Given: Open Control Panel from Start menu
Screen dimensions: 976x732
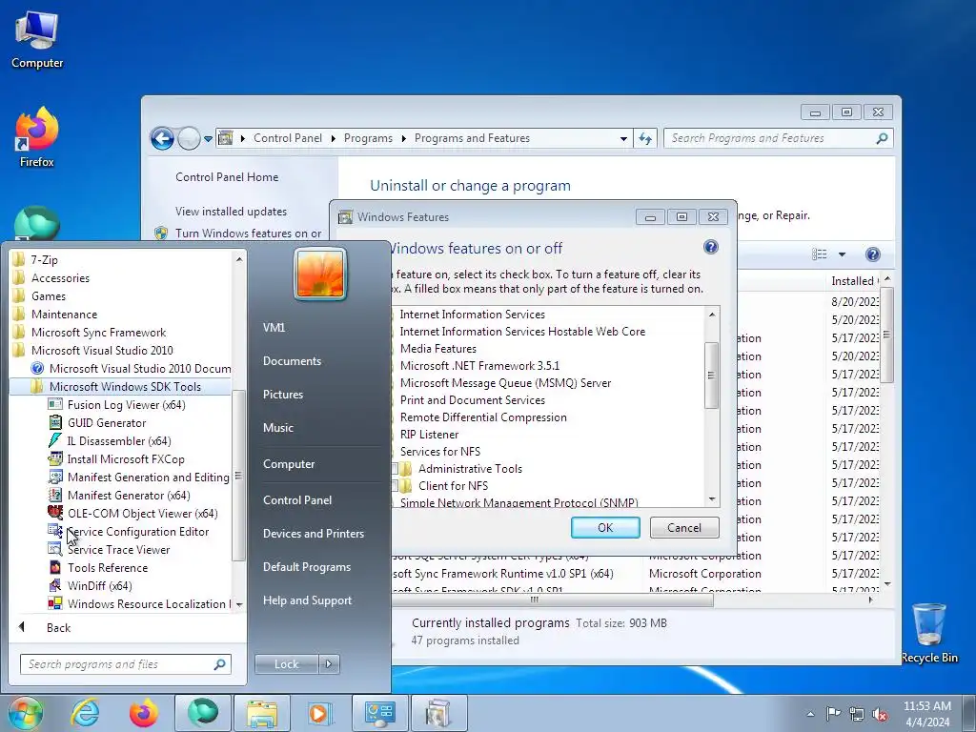Looking at the screenshot, I should point(297,499).
